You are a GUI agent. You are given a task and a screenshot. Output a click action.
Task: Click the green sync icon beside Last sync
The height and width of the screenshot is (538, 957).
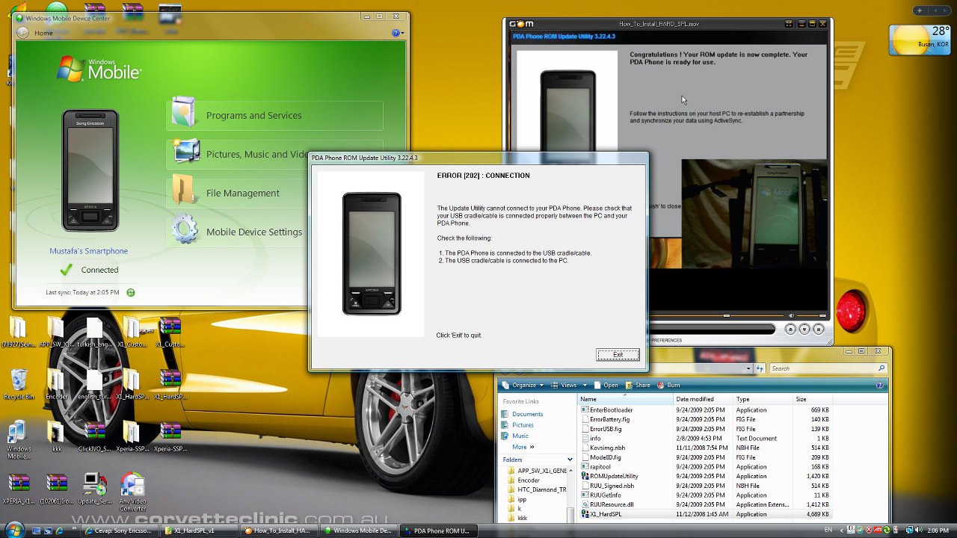point(131,293)
